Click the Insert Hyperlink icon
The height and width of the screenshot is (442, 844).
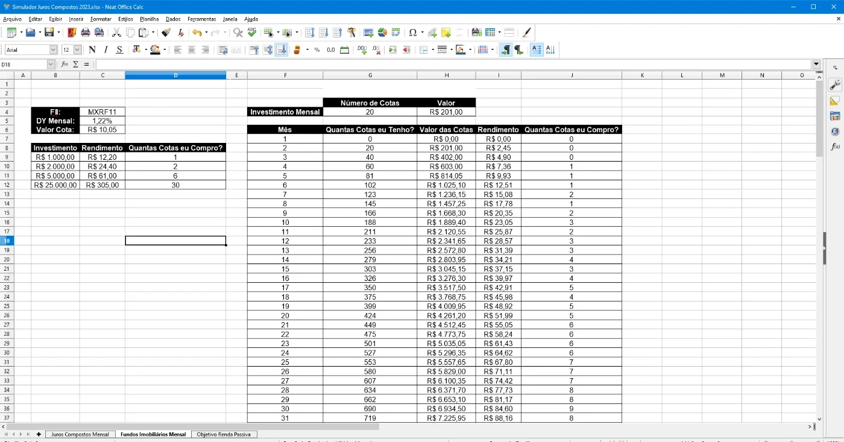(432, 33)
